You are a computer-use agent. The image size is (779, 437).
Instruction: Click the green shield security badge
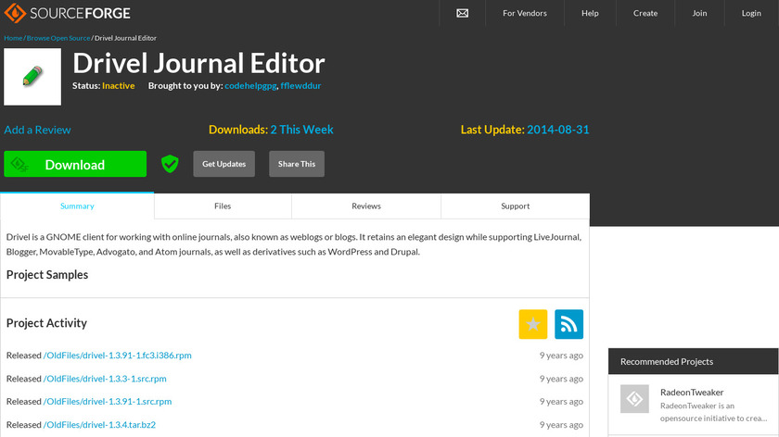(x=170, y=164)
